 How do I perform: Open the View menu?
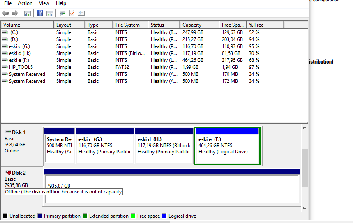pos(44,3)
